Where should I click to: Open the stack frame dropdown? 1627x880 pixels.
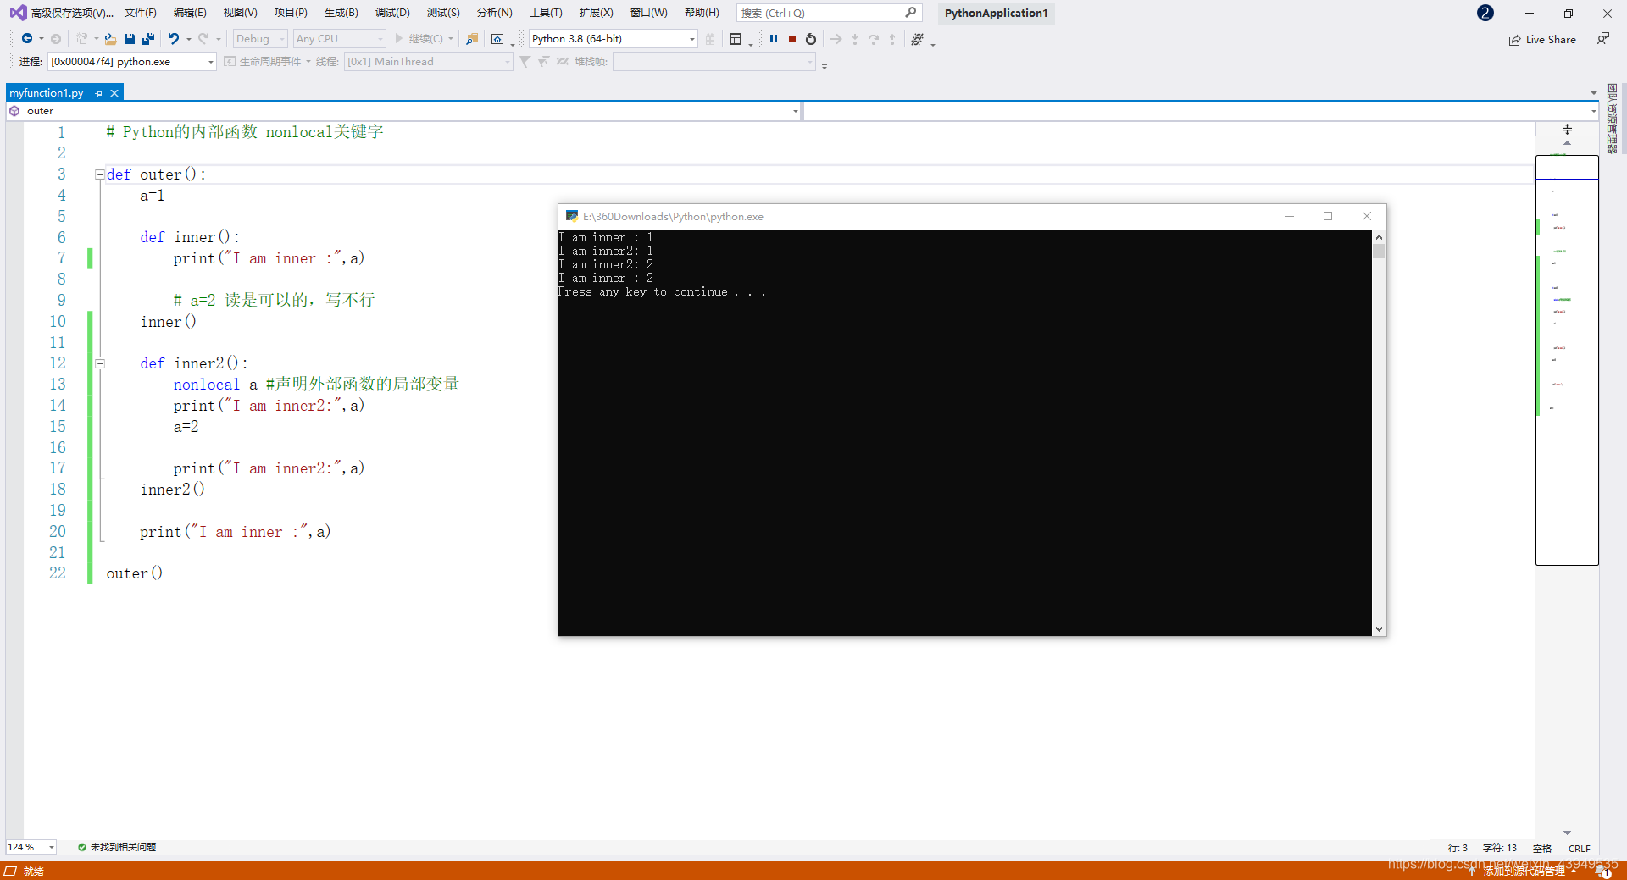tap(714, 62)
